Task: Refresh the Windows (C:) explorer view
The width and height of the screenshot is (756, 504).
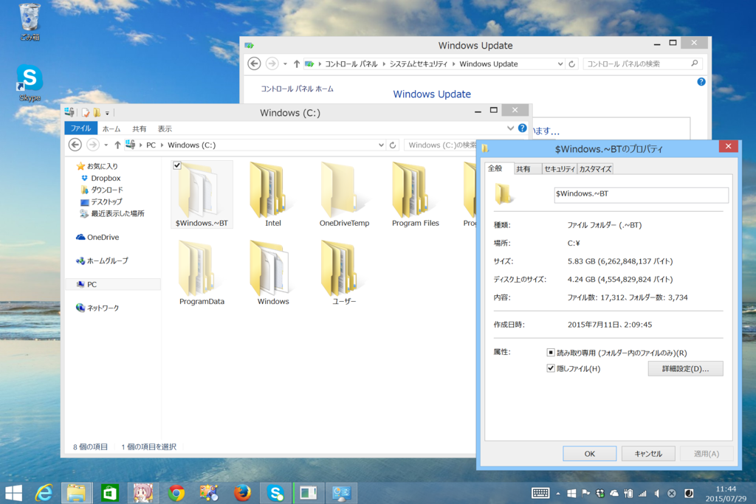Action: [x=393, y=145]
